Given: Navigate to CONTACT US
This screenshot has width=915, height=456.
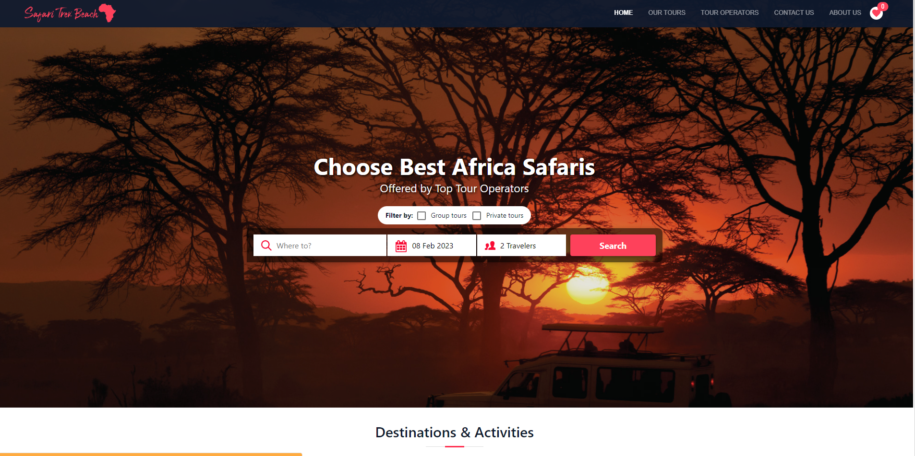Looking at the screenshot, I should click(794, 12).
